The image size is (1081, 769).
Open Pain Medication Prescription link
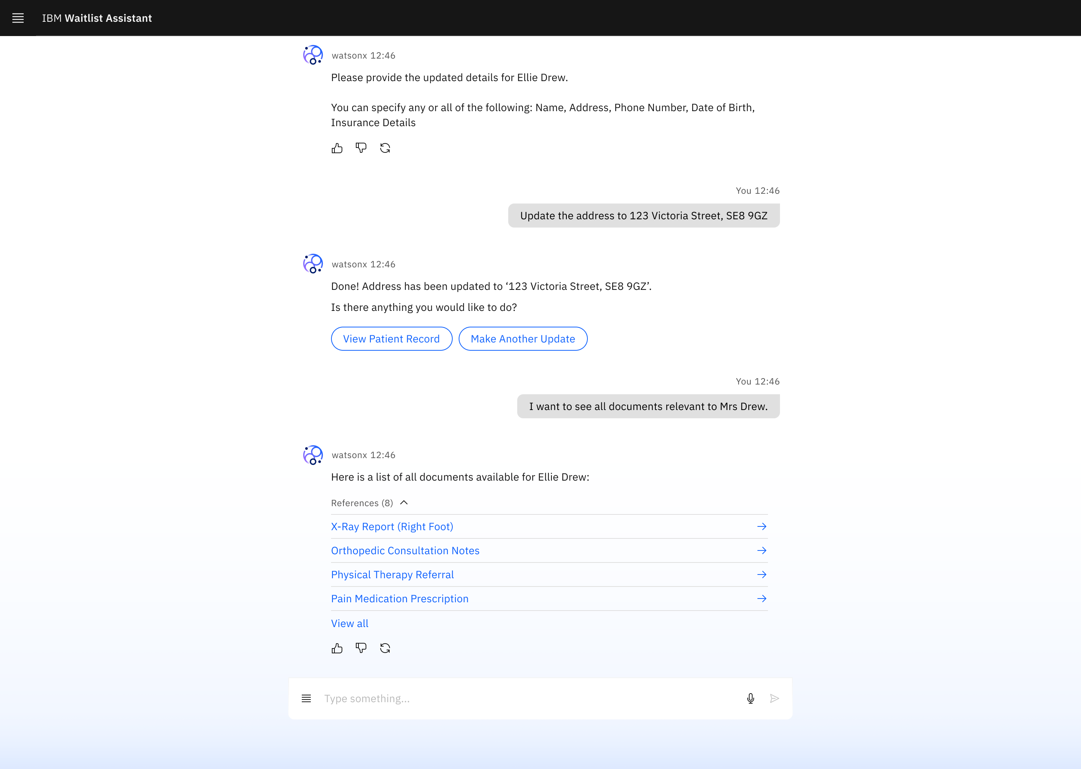(x=399, y=599)
